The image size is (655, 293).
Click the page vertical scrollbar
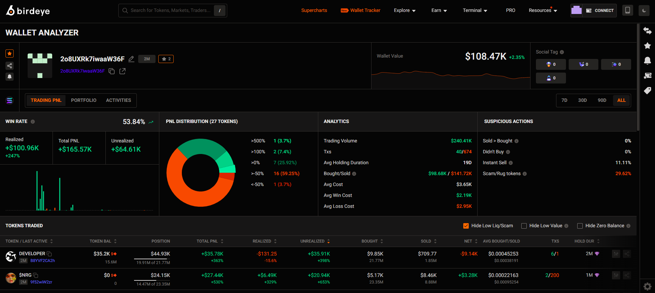[x=638, y=77]
